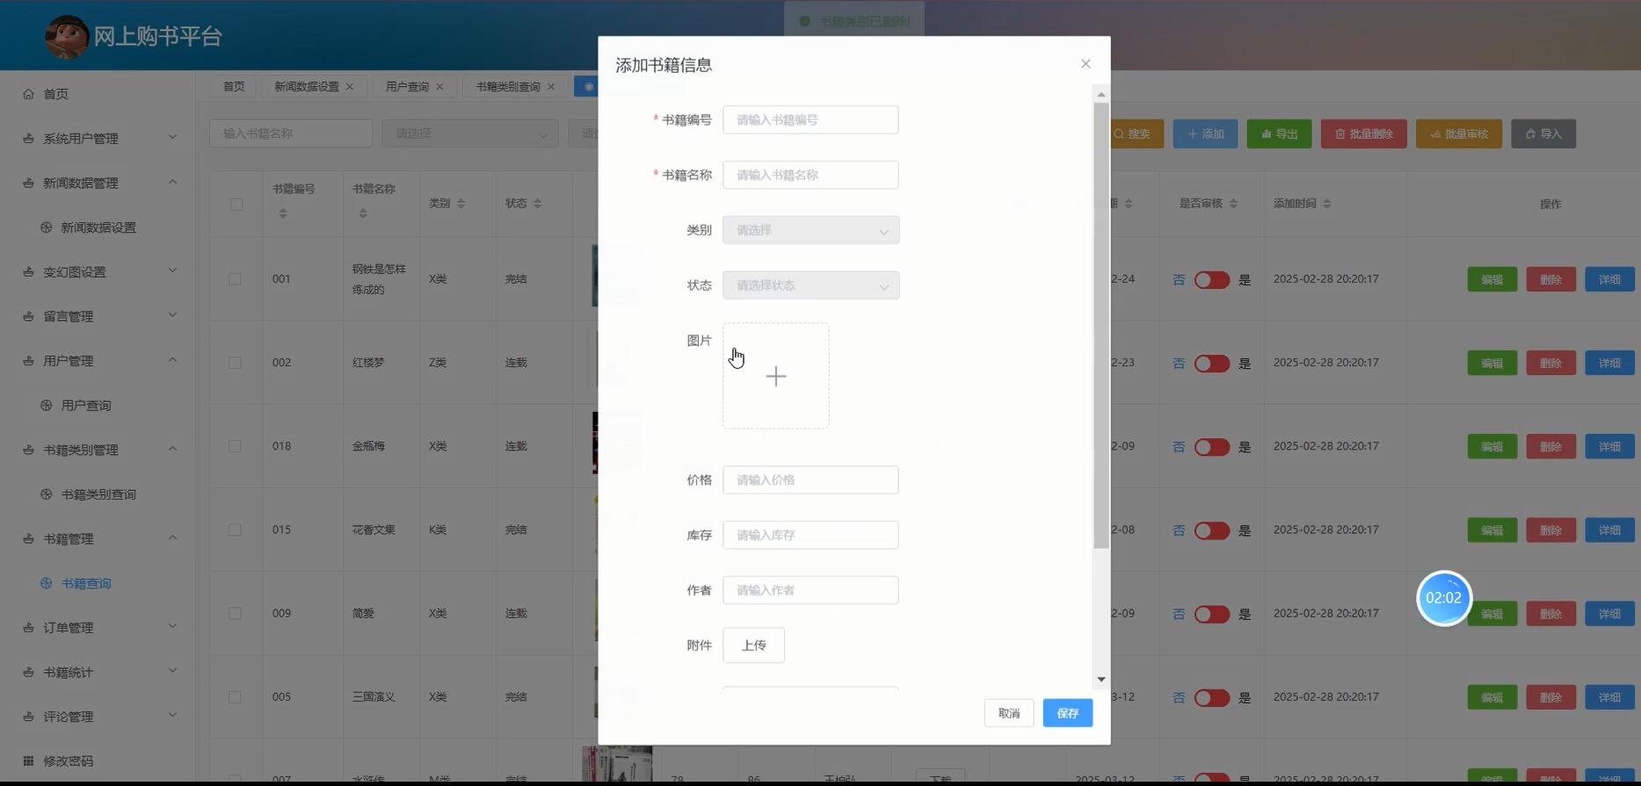The height and width of the screenshot is (786, 1641).
Task: Close the 添加书籍信息 dialog with X
Action: coord(1086,64)
